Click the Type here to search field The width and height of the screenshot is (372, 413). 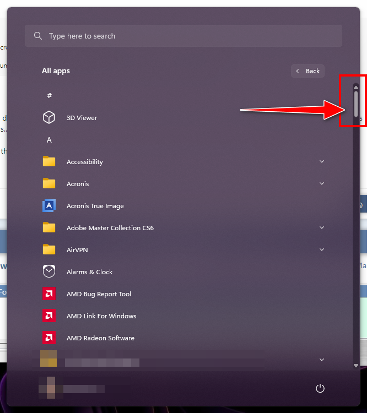(x=184, y=36)
